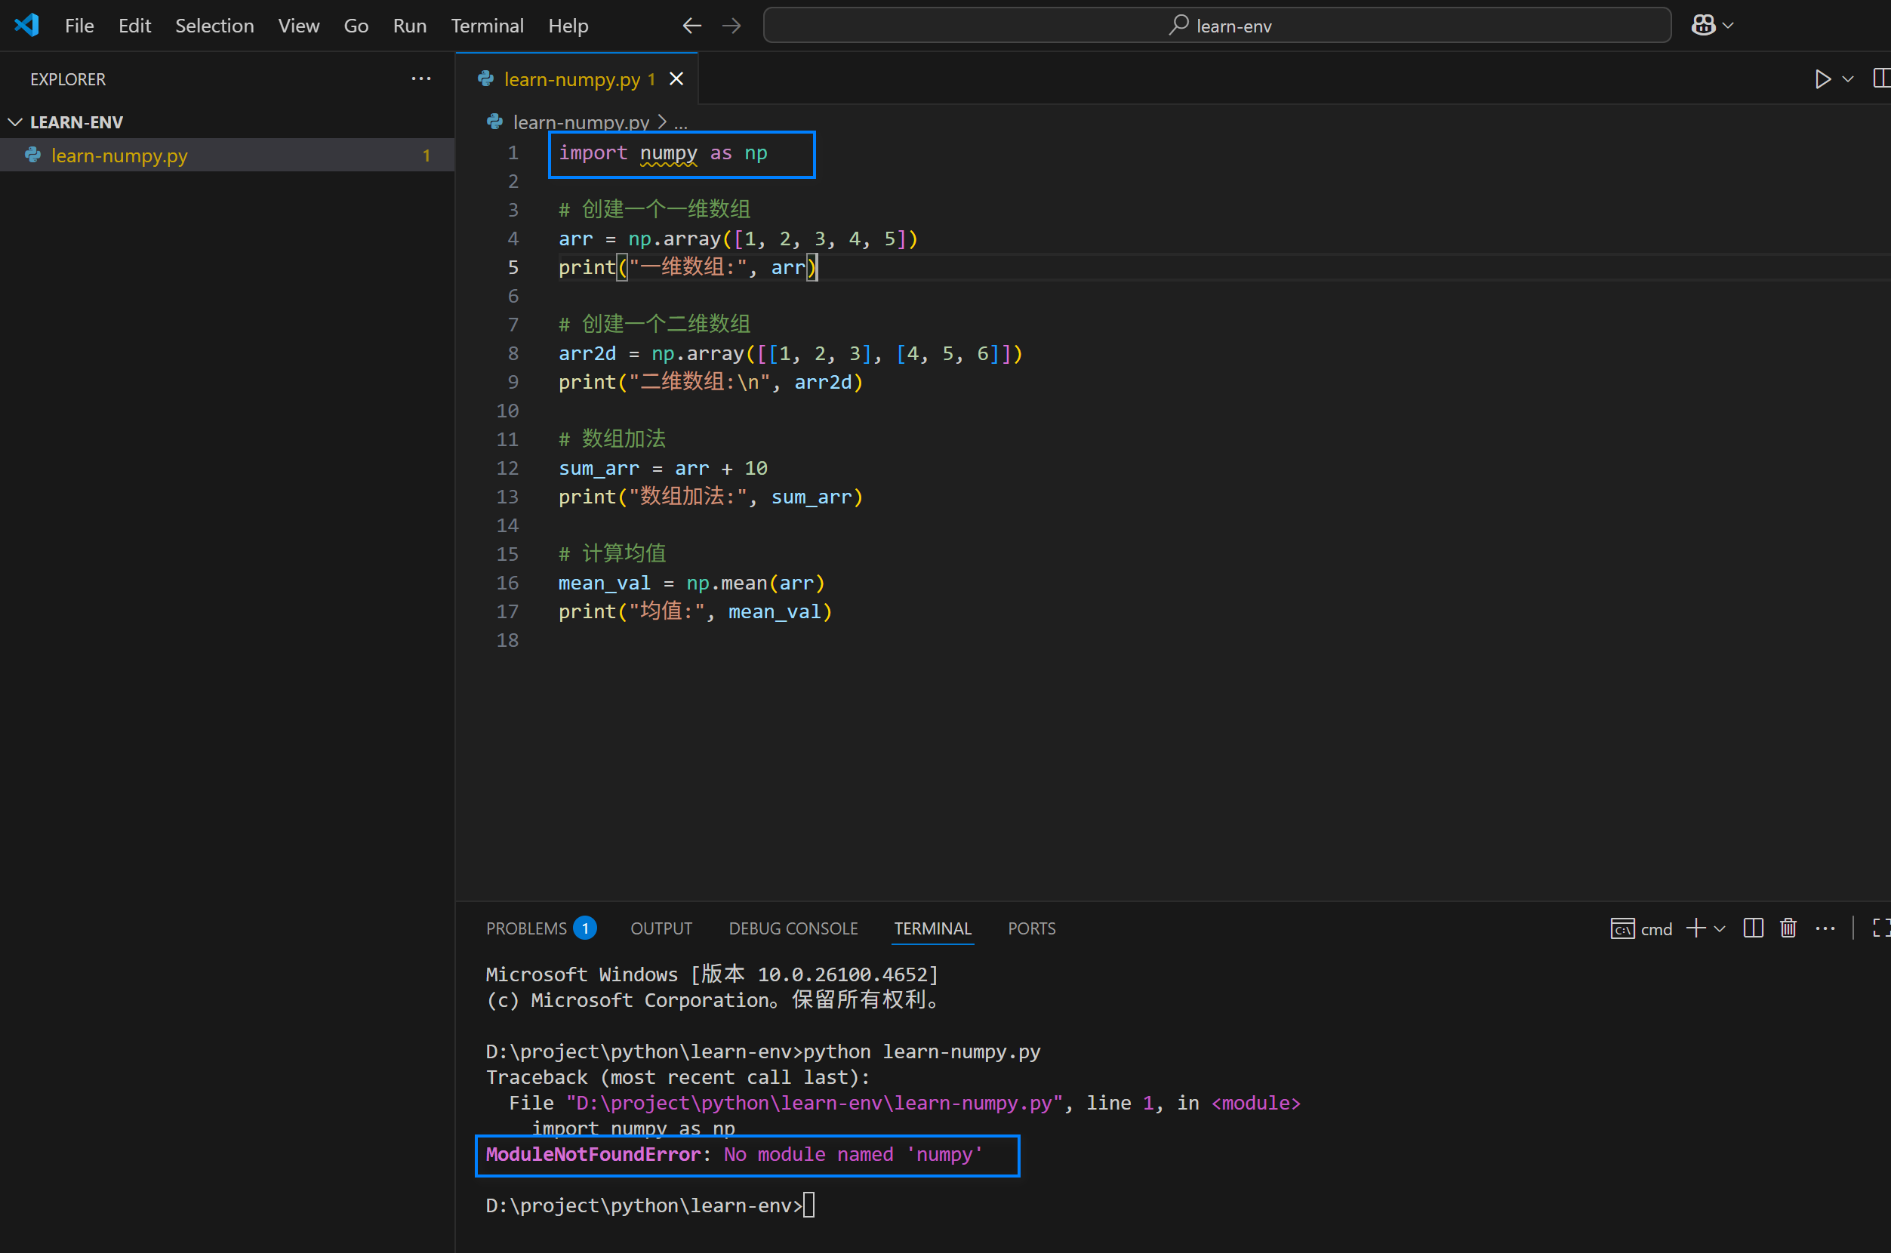Viewport: 1891px width, 1253px height.
Task: Create a new terminal with plus icon
Action: click(x=1696, y=928)
